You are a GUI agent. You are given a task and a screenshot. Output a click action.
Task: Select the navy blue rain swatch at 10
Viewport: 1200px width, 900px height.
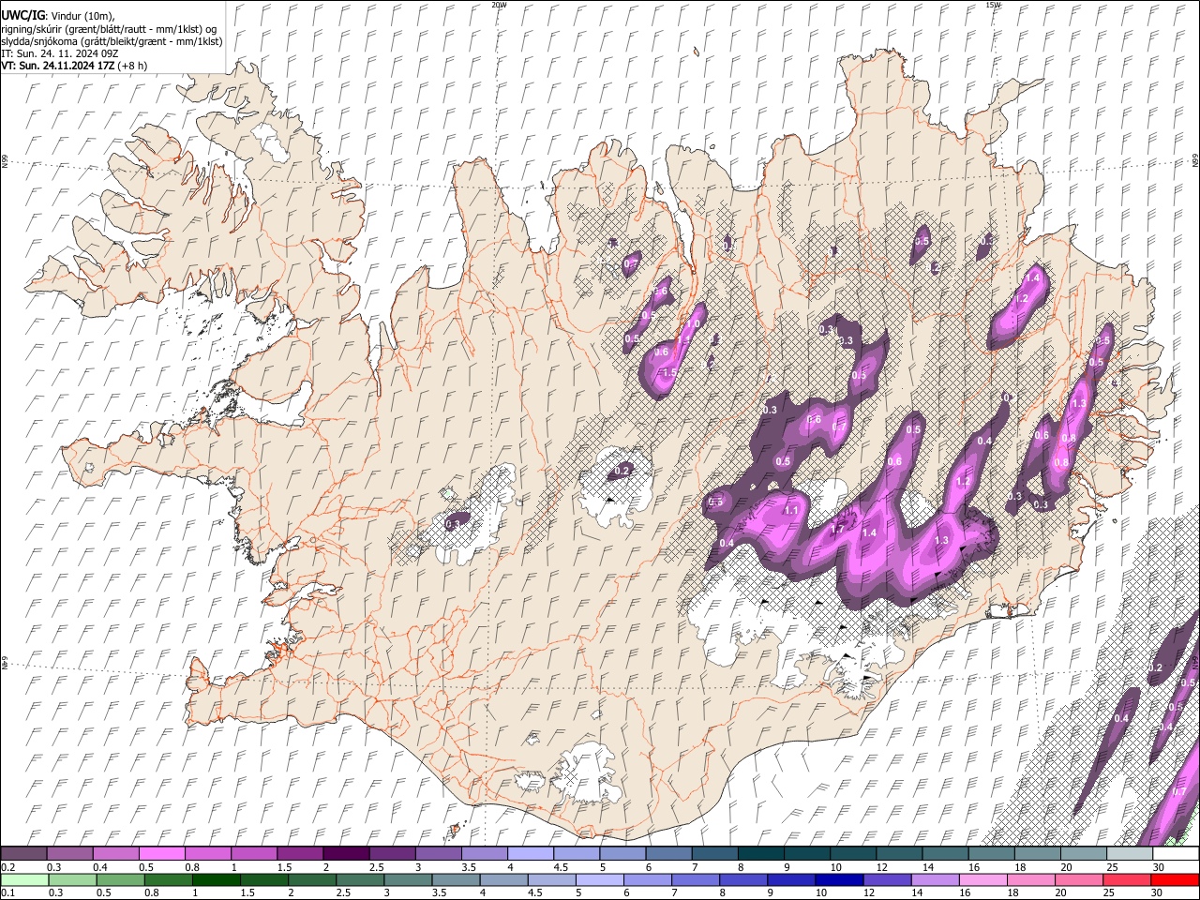coord(837,879)
